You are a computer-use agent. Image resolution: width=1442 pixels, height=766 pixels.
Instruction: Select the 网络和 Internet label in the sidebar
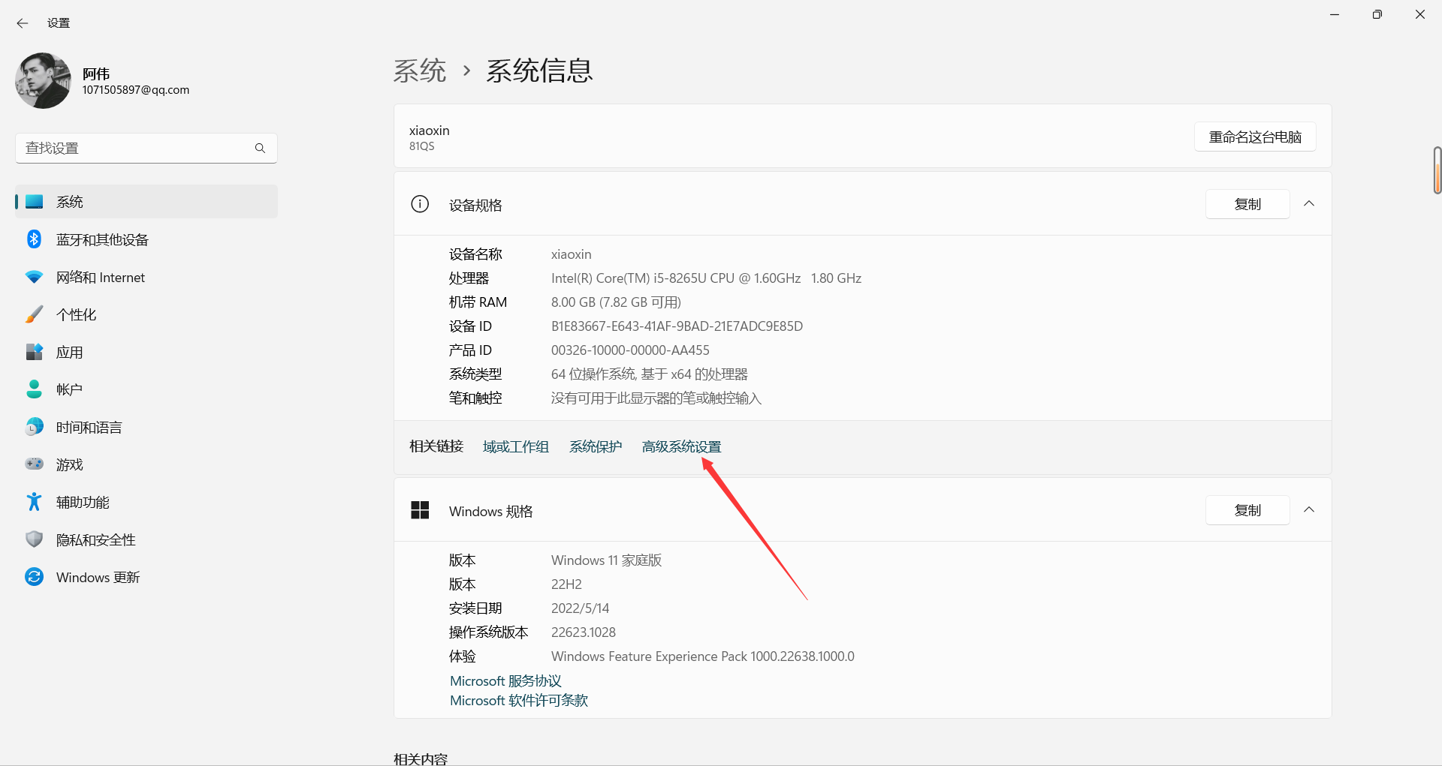coord(101,278)
